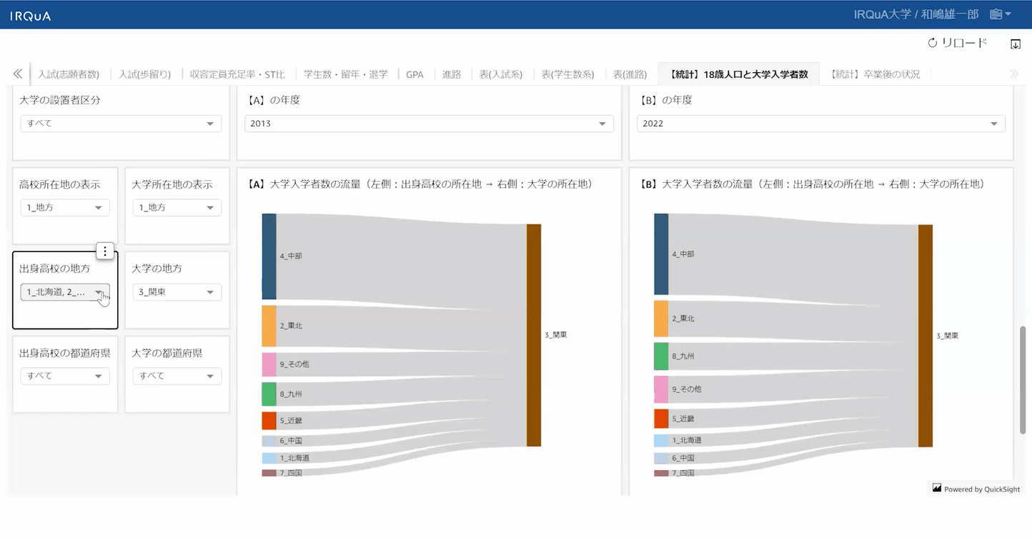Click the left double-chevron tab scroll icon
The width and height of the screenshot is (1032, 538).
(18, 74)
